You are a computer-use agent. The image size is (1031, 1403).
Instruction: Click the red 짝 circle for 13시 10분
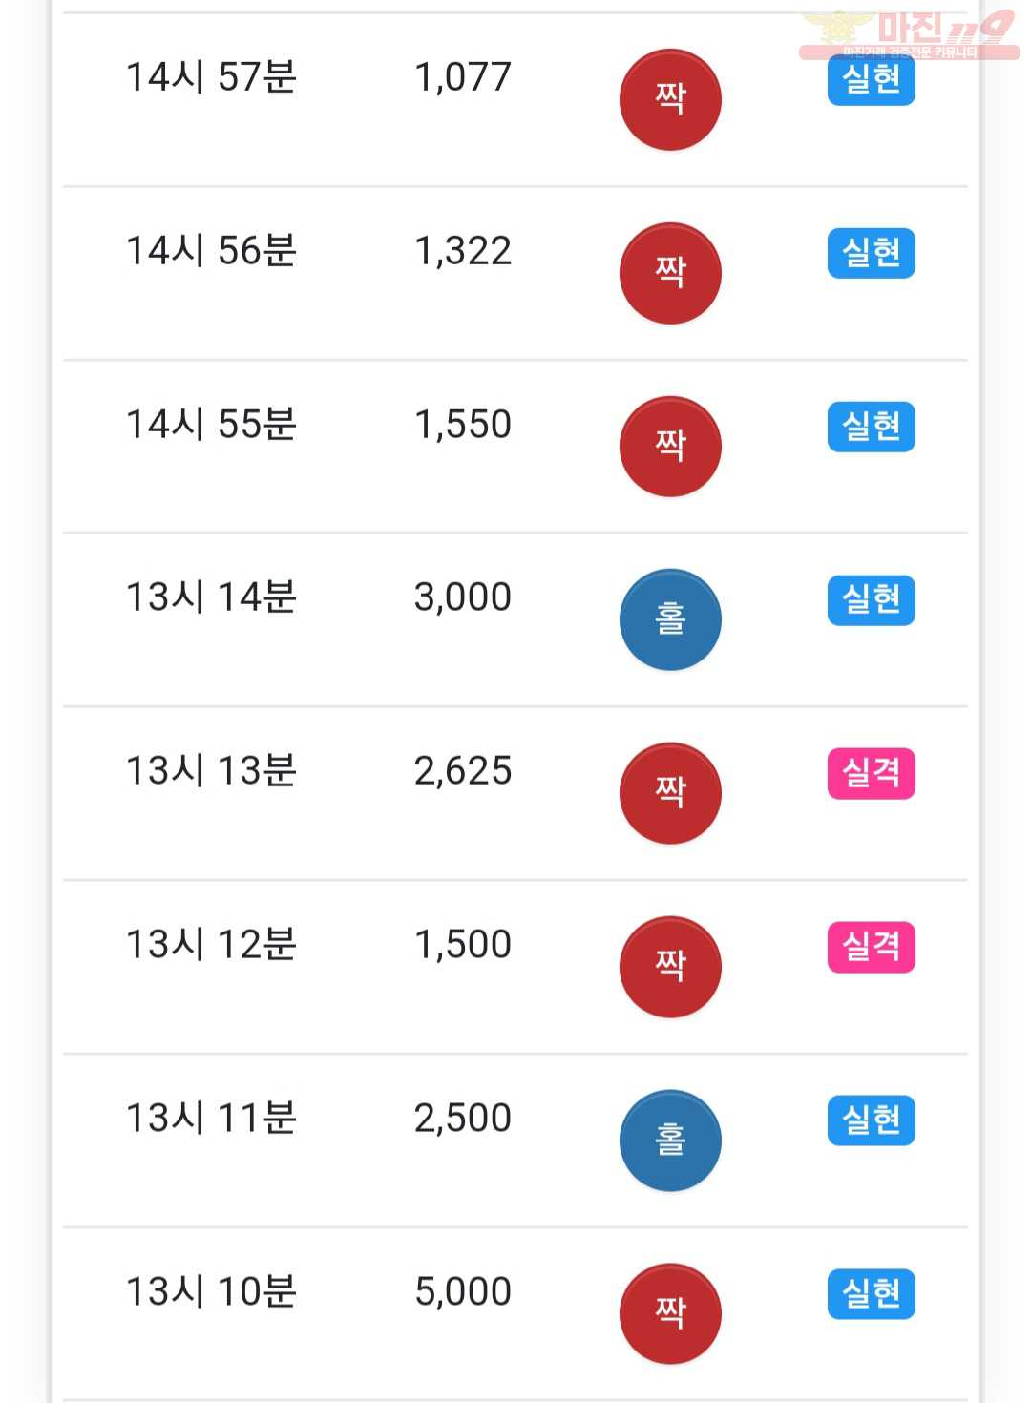670,1314
